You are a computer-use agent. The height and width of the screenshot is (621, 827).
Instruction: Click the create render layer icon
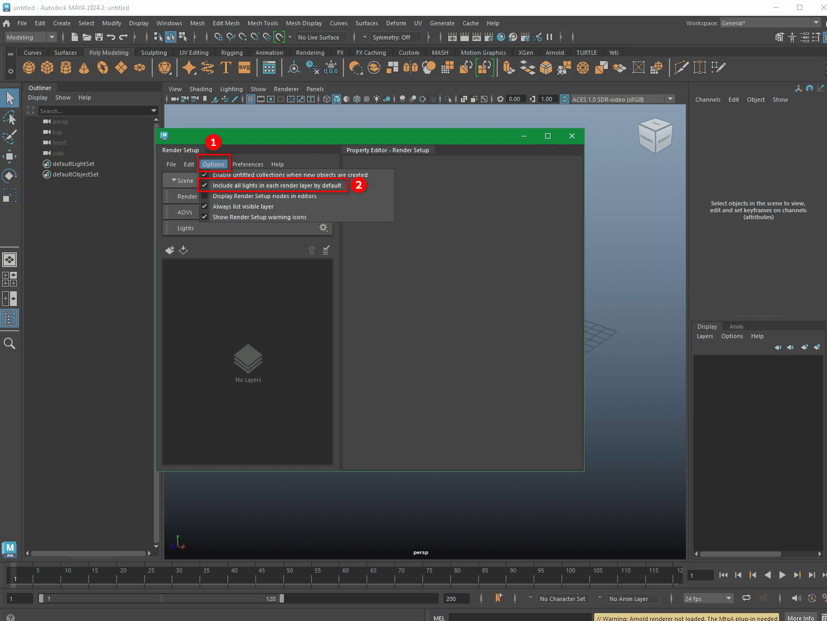point(170,250)
